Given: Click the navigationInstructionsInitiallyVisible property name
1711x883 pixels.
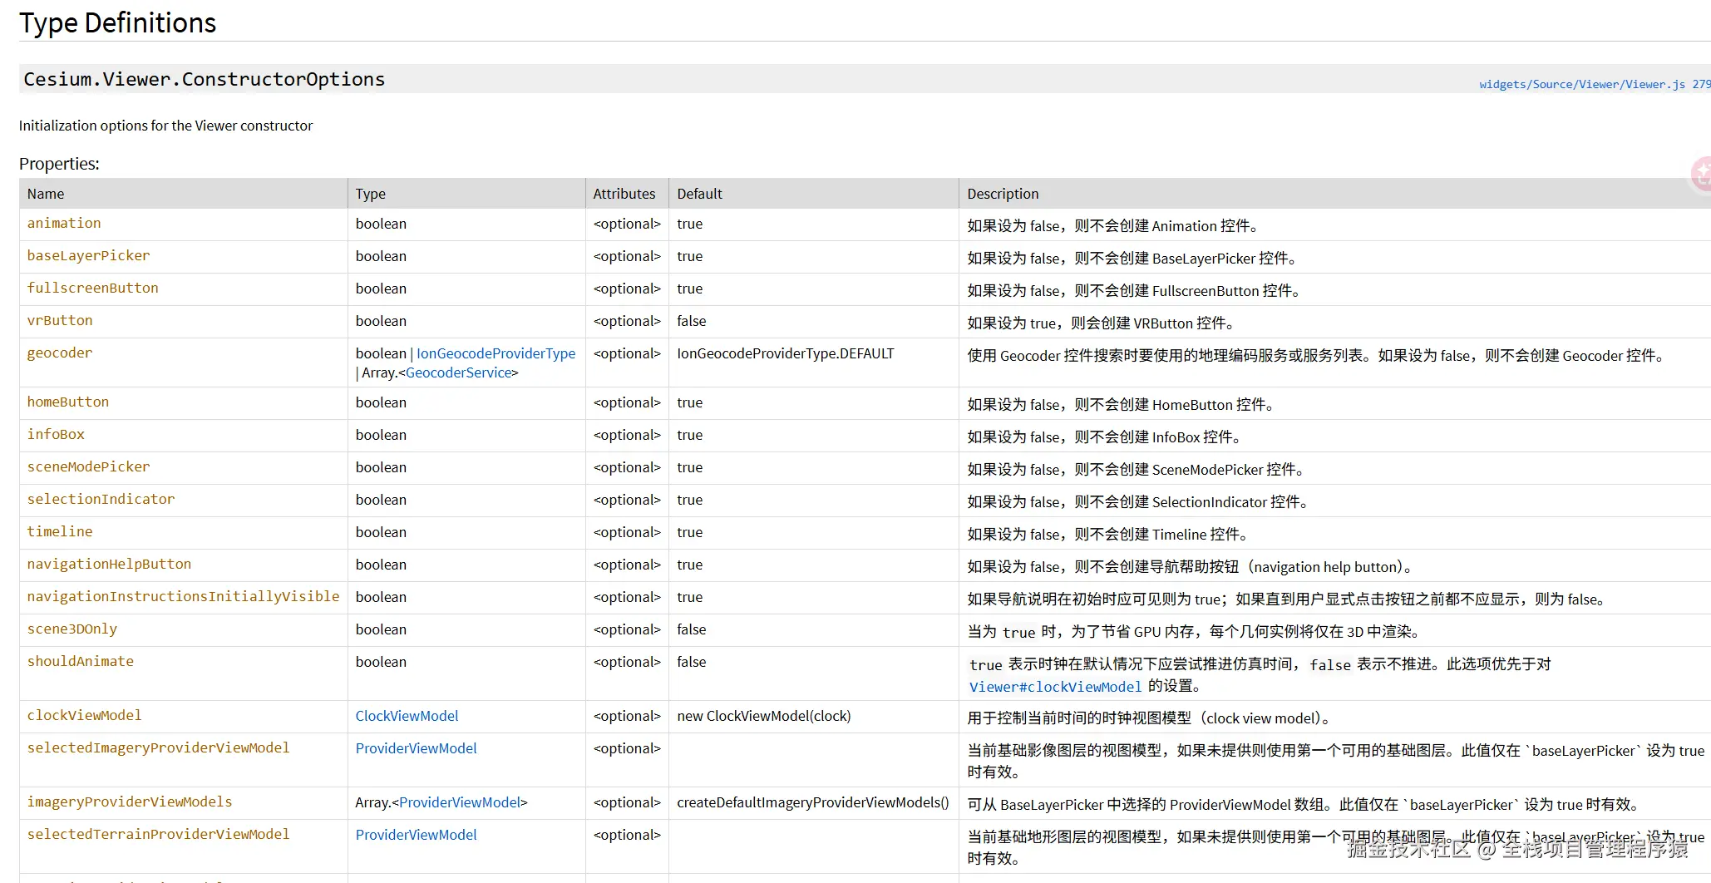Looking at the screenshot, I should tap(183, 596).
